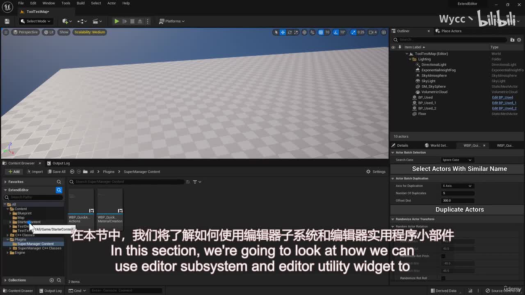The image size is (525, 295).
Task: Click Save All in Content Browser
Action: pos(57,172)
